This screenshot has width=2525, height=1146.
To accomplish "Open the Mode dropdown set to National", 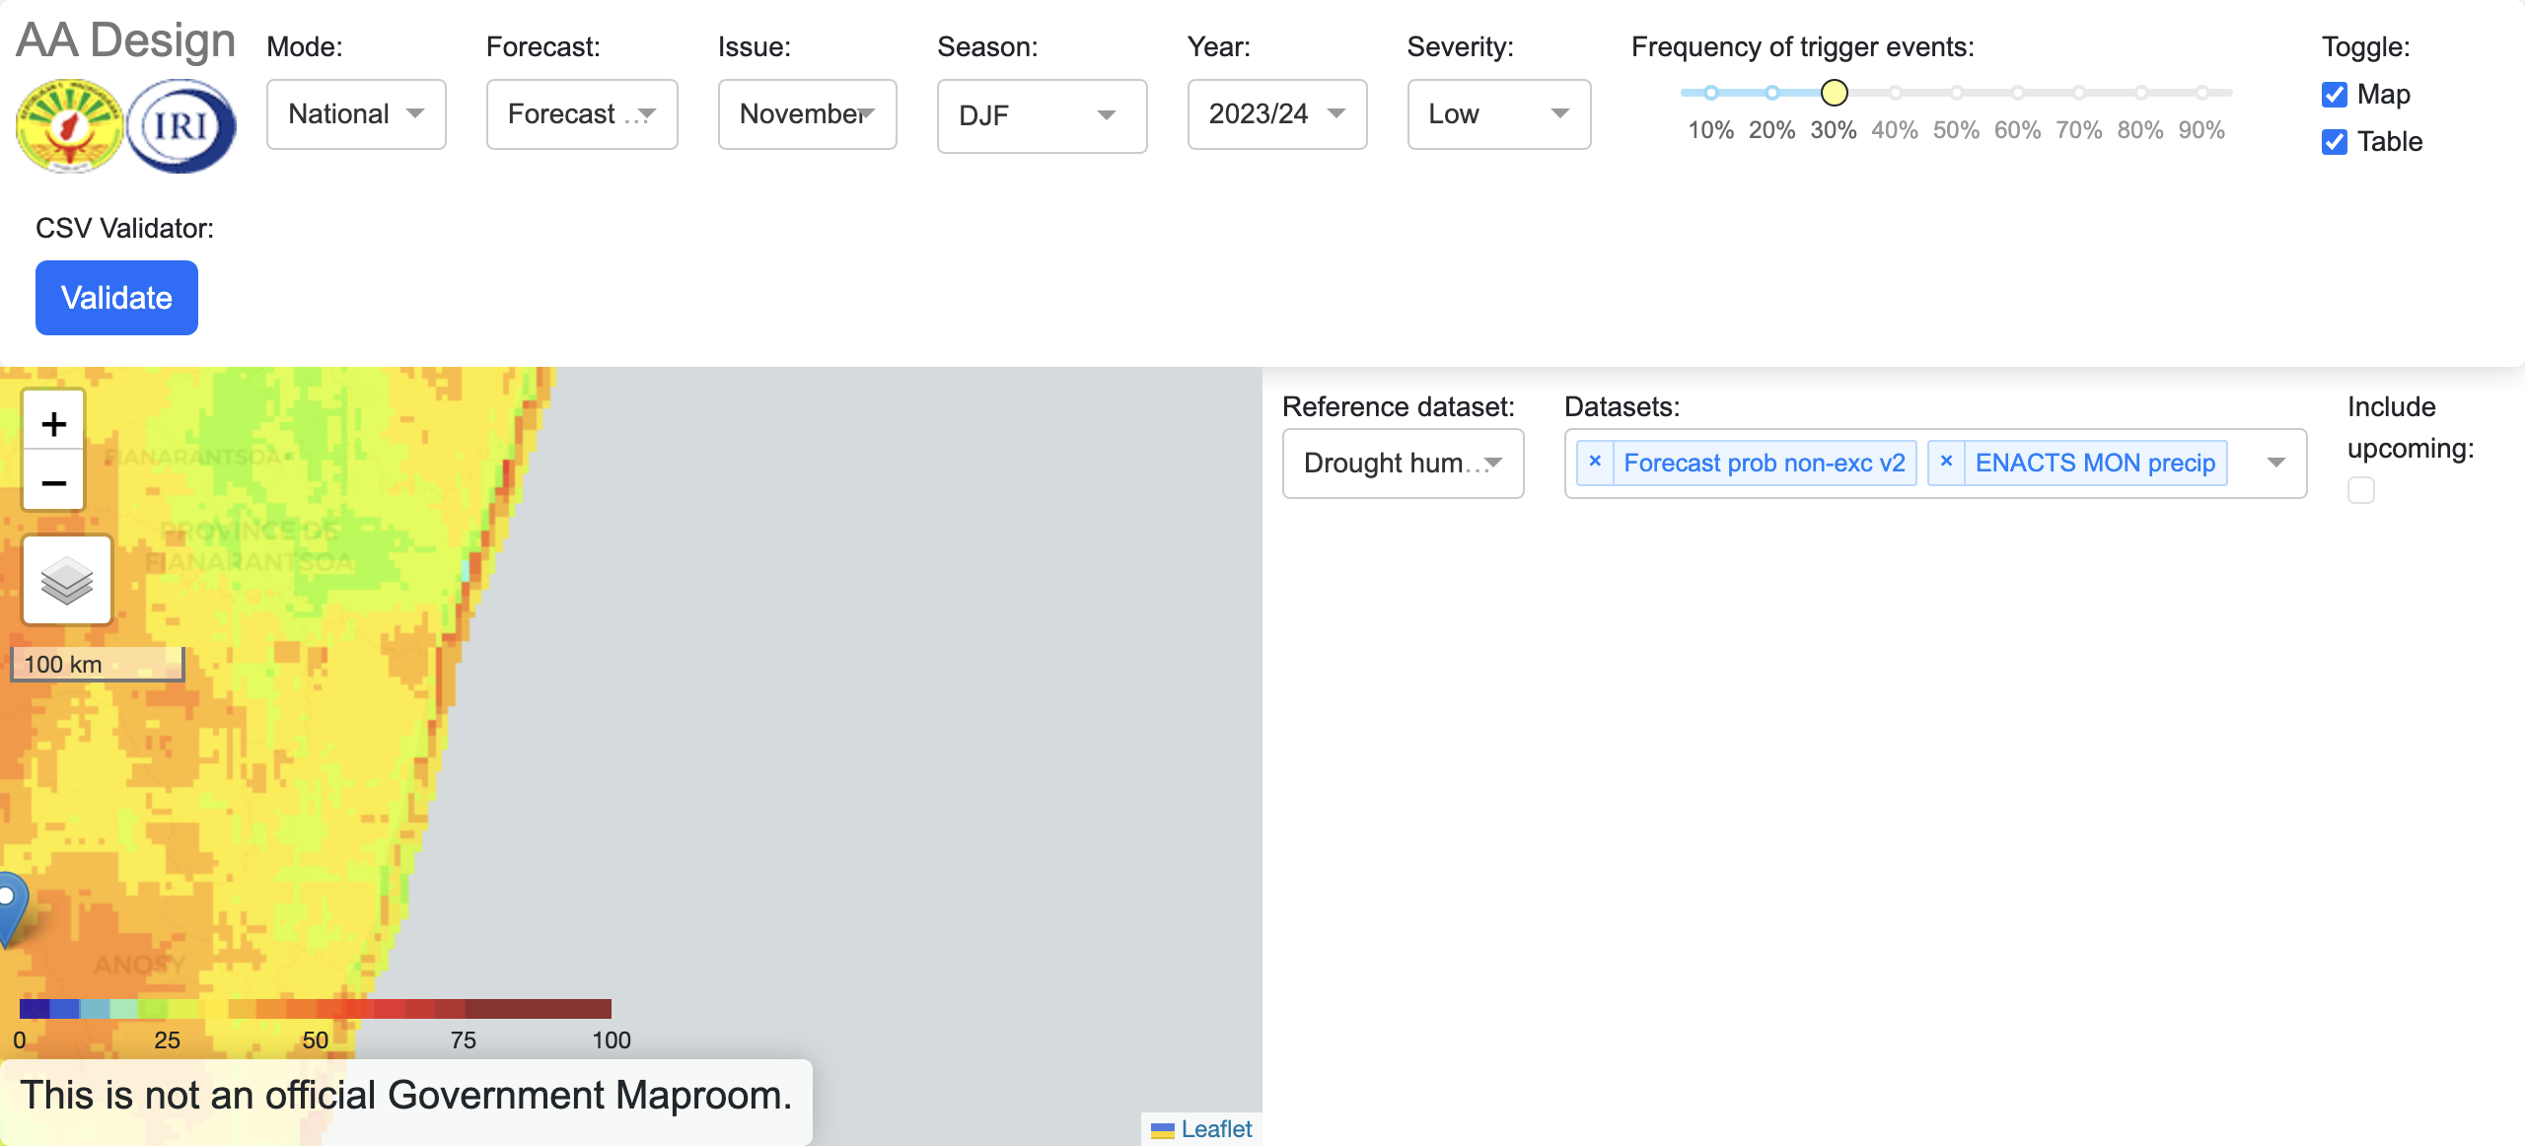I will (356, 114).
